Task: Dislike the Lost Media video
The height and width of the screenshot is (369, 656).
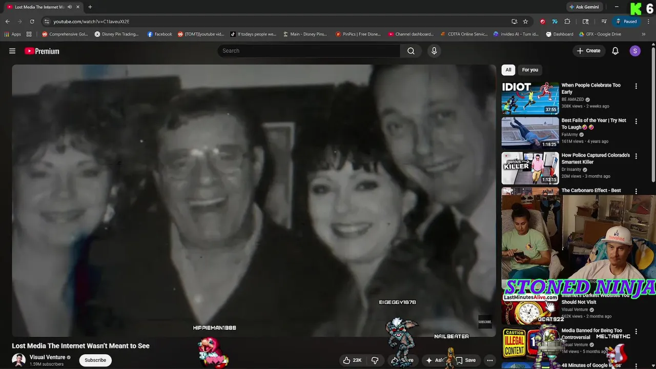Action: (375, 360)
